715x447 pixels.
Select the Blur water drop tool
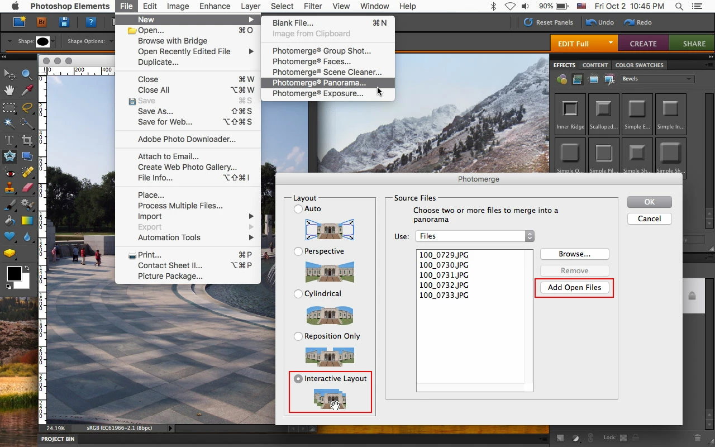27,237
